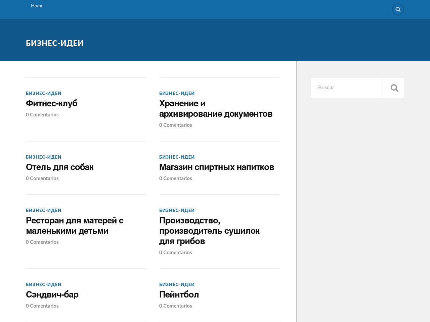Open comments link under Пейнтбол
Image resolution: width=430 pixels, height=322 pixels.
pos(176,306)
